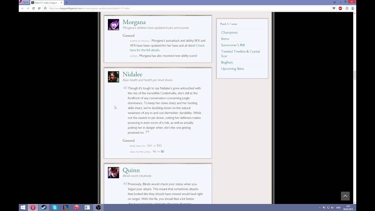Close the Patch 5.7 notes tab

[x=61, y=3]
